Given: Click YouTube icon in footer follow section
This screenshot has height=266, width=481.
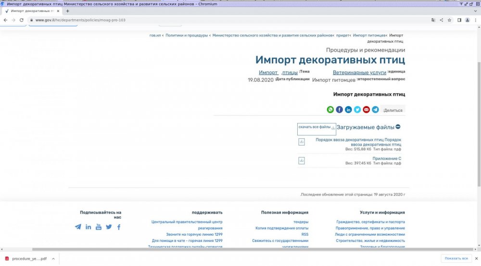Looking at the screenshot, I should click(99, 227).
